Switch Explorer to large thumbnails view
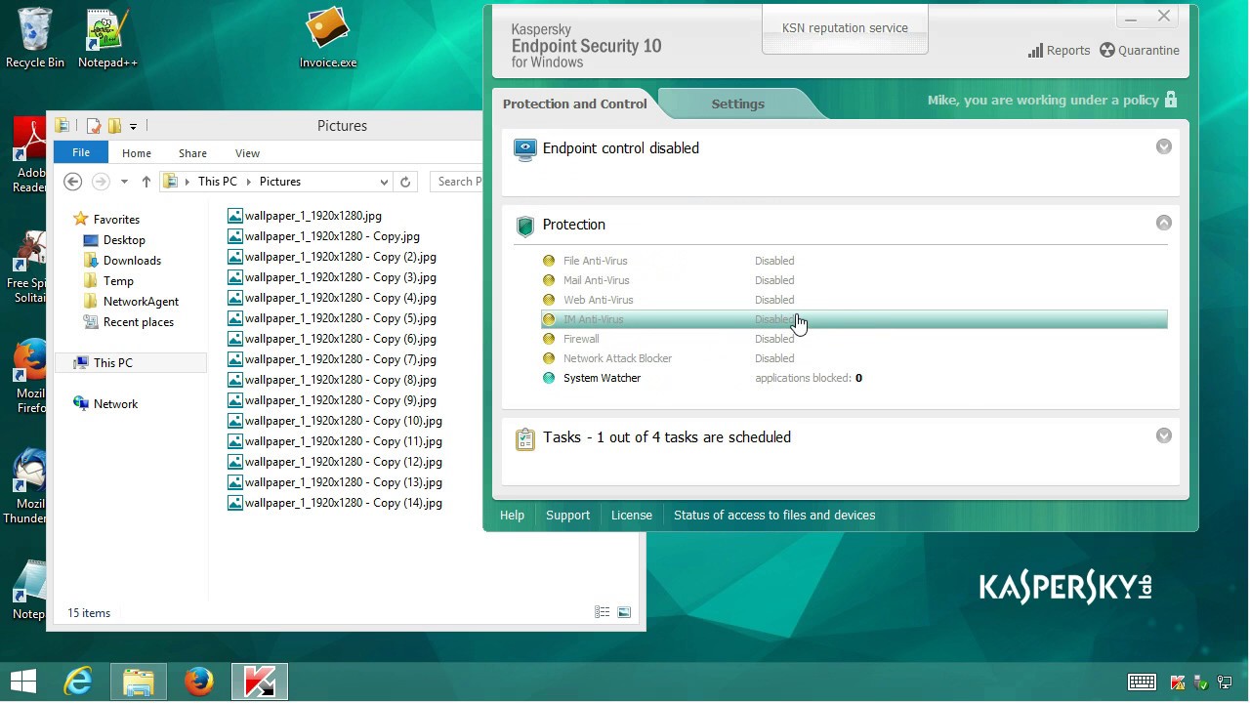 pyautogui.click(x=624, y=612)
